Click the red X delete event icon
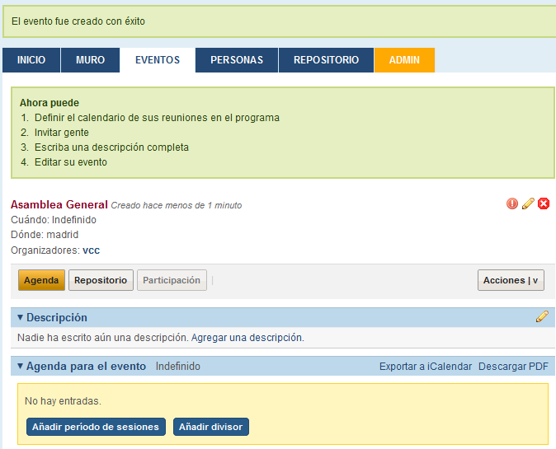Viewport: 556px width, 449px height. pos(544,203)
